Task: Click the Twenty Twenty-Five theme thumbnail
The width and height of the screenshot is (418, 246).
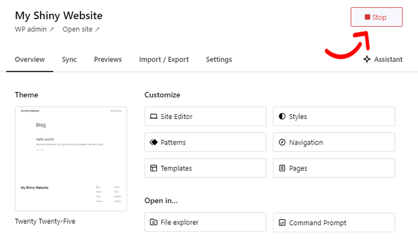Action: point(71,159)
